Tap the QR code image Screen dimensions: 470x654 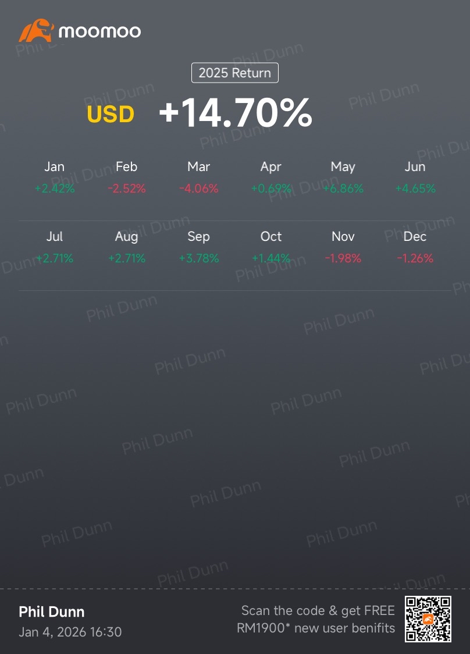point(428,619)
